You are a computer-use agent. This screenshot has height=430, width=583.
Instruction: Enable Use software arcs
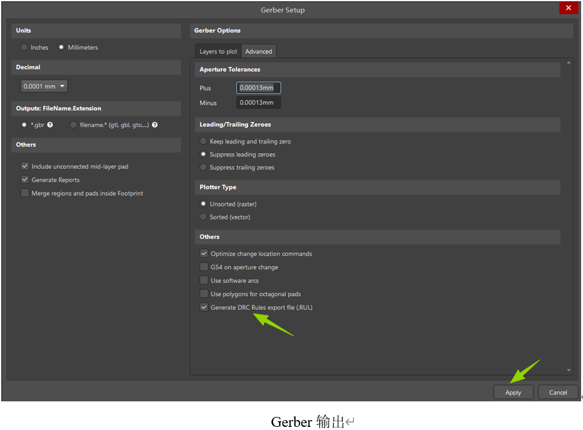[x=204, y=280]
